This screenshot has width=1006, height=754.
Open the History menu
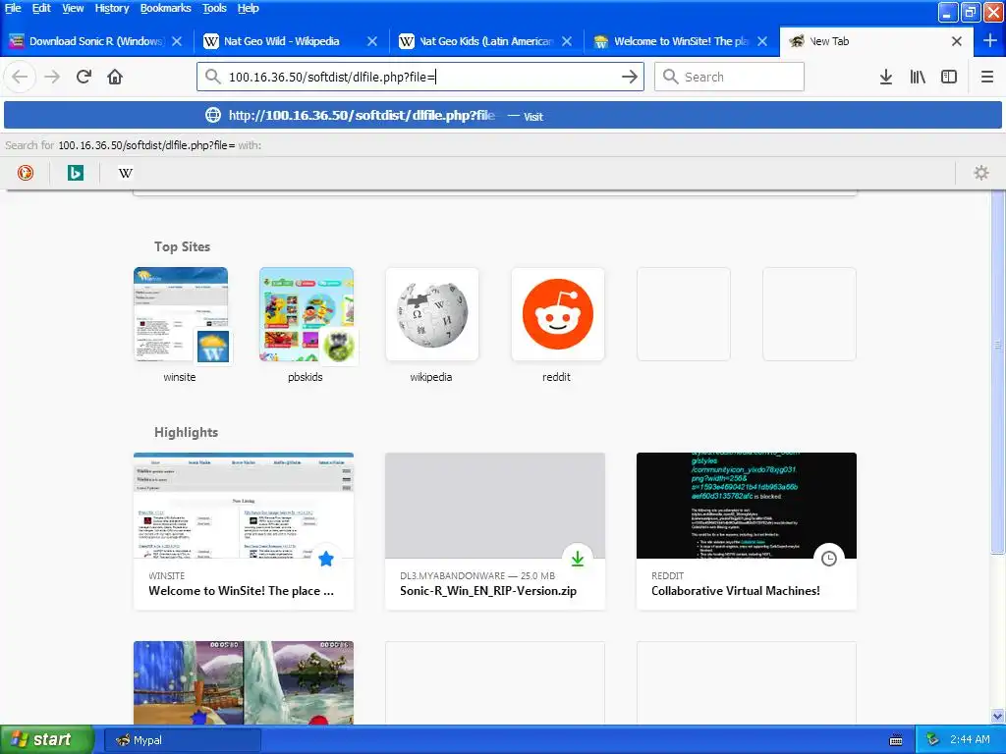112,8
